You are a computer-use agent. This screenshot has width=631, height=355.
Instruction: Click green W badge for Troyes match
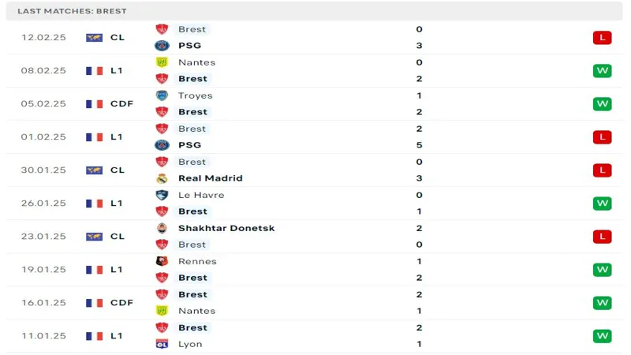click(x=603, y=104)
